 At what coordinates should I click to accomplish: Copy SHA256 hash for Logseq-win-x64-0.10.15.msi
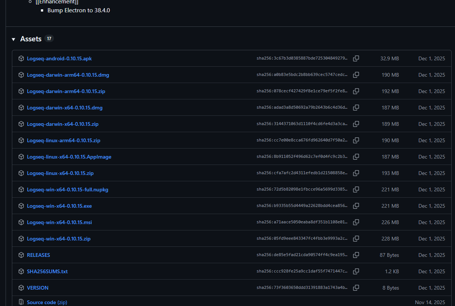(x=356, y=222)
